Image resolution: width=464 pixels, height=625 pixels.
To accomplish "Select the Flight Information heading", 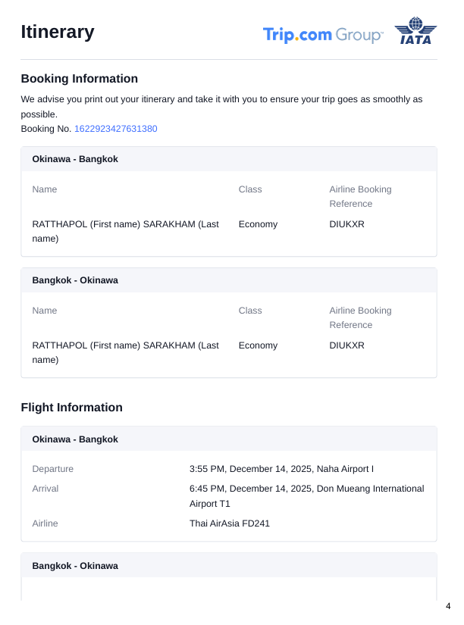I will [71, 408].
